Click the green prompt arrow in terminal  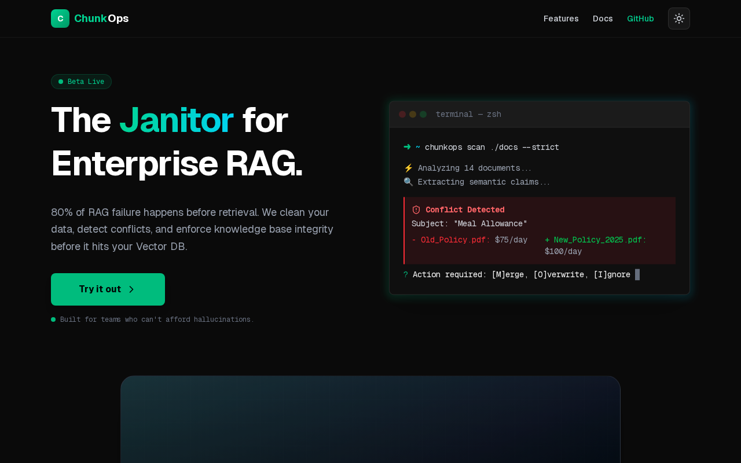[407, 147]
